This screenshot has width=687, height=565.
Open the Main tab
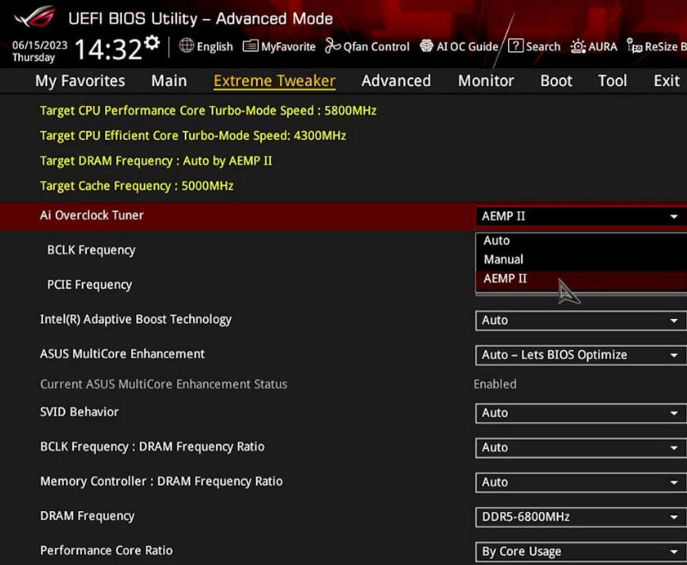(169, 81)
